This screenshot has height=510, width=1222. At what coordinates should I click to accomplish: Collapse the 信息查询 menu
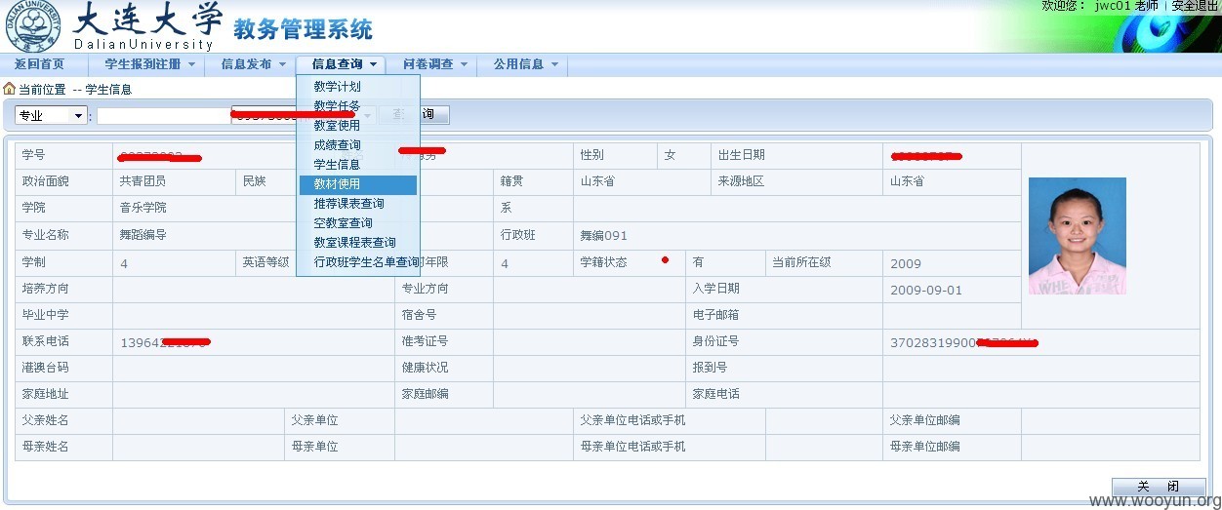(337, 64)
